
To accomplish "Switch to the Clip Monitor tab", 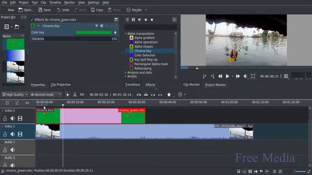I will [192, 85].
